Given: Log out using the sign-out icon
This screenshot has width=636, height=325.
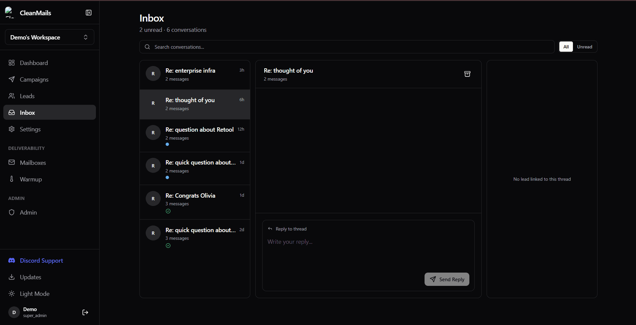Looking at the screenshot, I should (x=85, y=312).
